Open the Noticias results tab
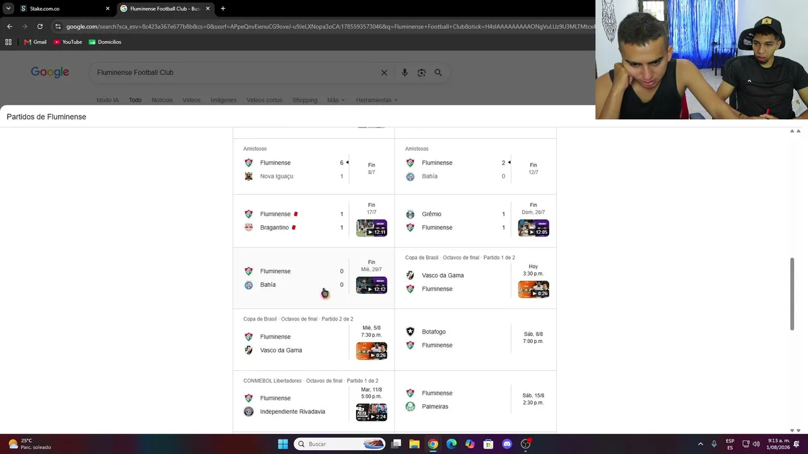This screenshot has height=454, width=808. [x=162, y=100]
